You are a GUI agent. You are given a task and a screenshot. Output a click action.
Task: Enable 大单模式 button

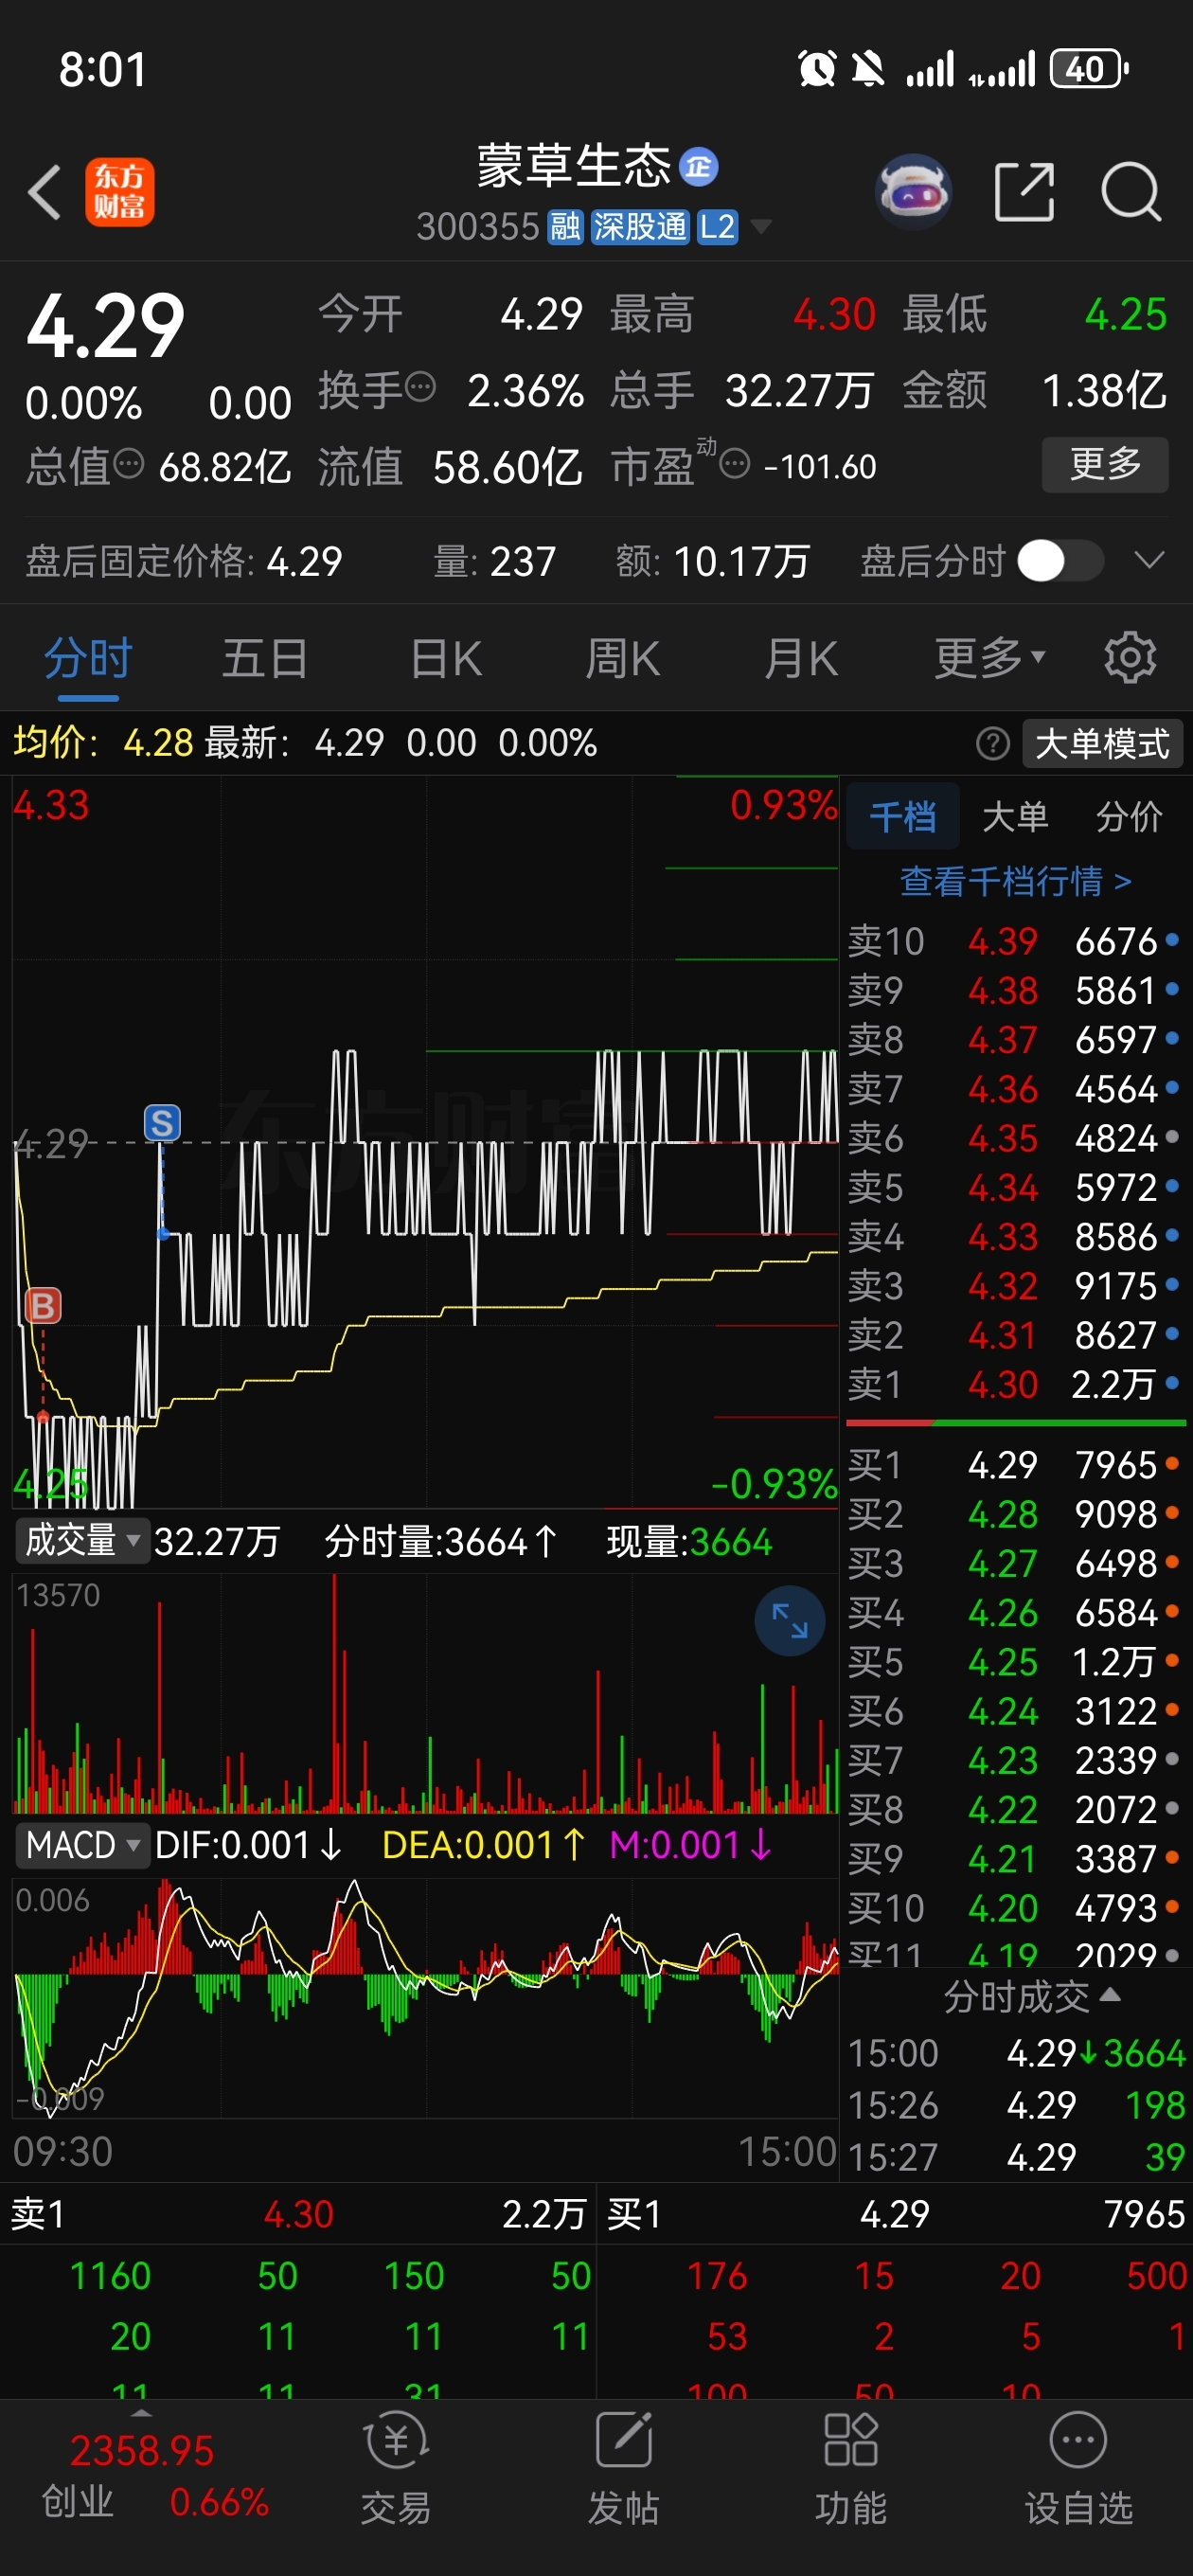point(1102,744)
